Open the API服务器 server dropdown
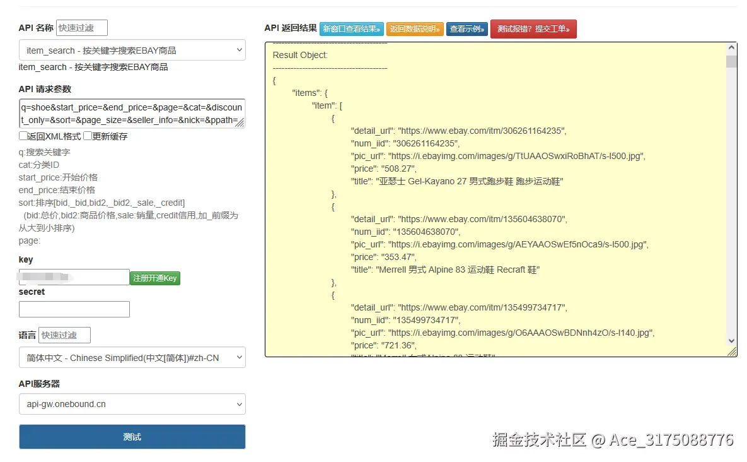This screenshot has width=747, height=462. click(x=132, y=404)
